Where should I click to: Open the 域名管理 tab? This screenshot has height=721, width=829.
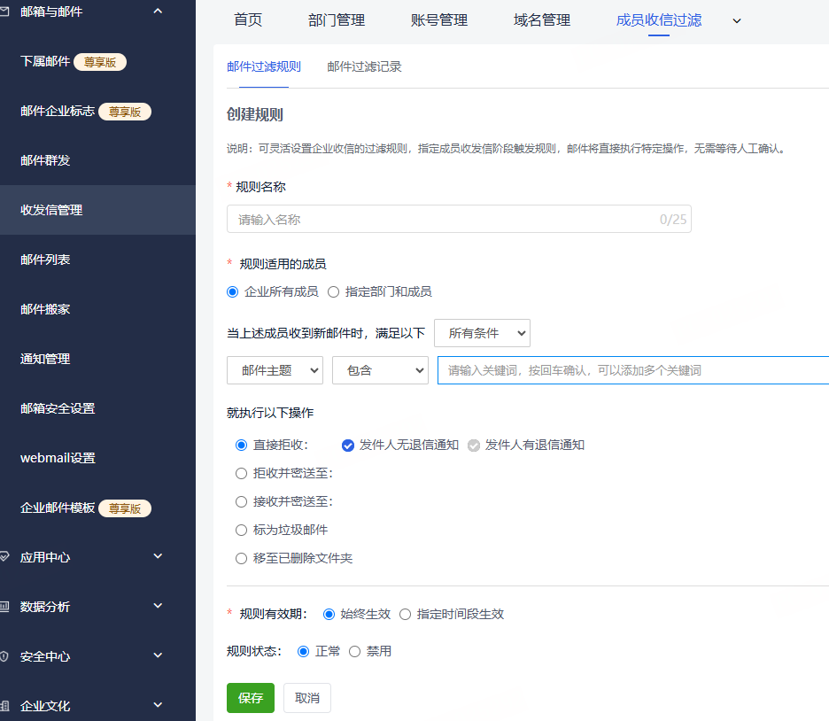541,20
